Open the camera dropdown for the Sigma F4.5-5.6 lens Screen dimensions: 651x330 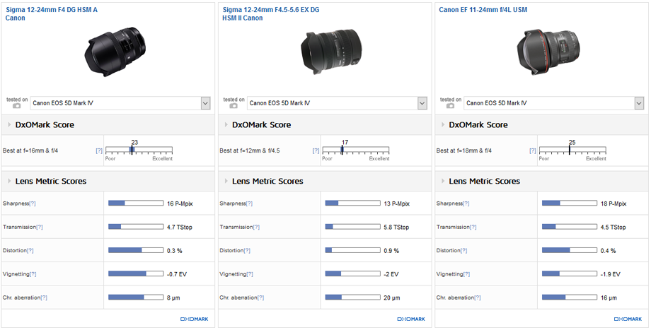pyautogui.click(x=422, y=103)
